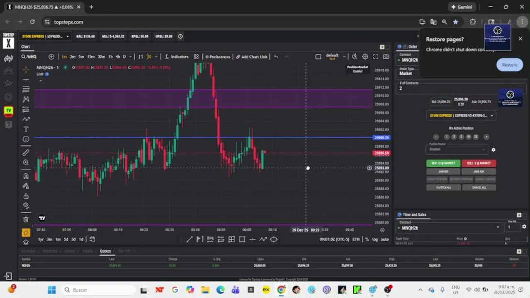Click the CANCEL ALL button
Image resolution: width=530 pixels, height=298 pixels.
[x=479, y=187]
